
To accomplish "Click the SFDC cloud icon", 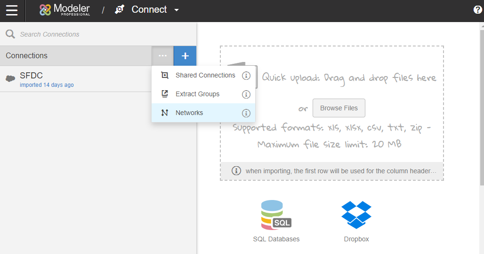I will (x=10, y=79).
